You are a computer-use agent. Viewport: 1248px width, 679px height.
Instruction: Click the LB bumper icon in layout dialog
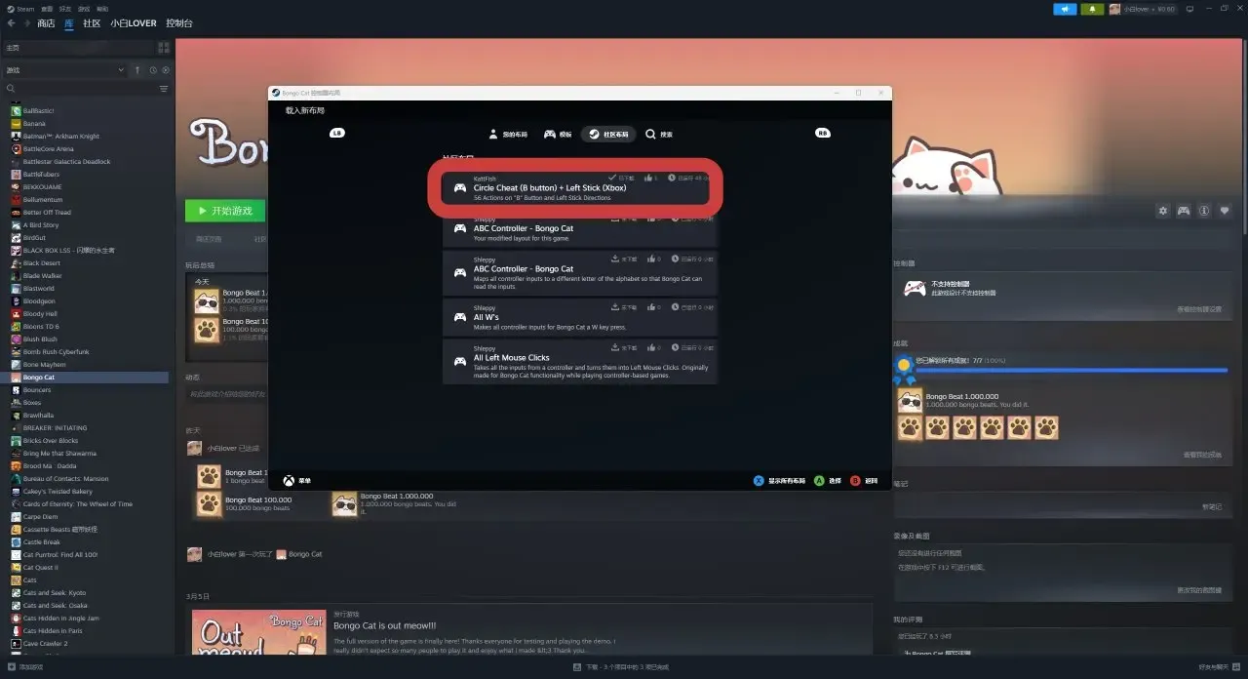(x=337, y=134)
